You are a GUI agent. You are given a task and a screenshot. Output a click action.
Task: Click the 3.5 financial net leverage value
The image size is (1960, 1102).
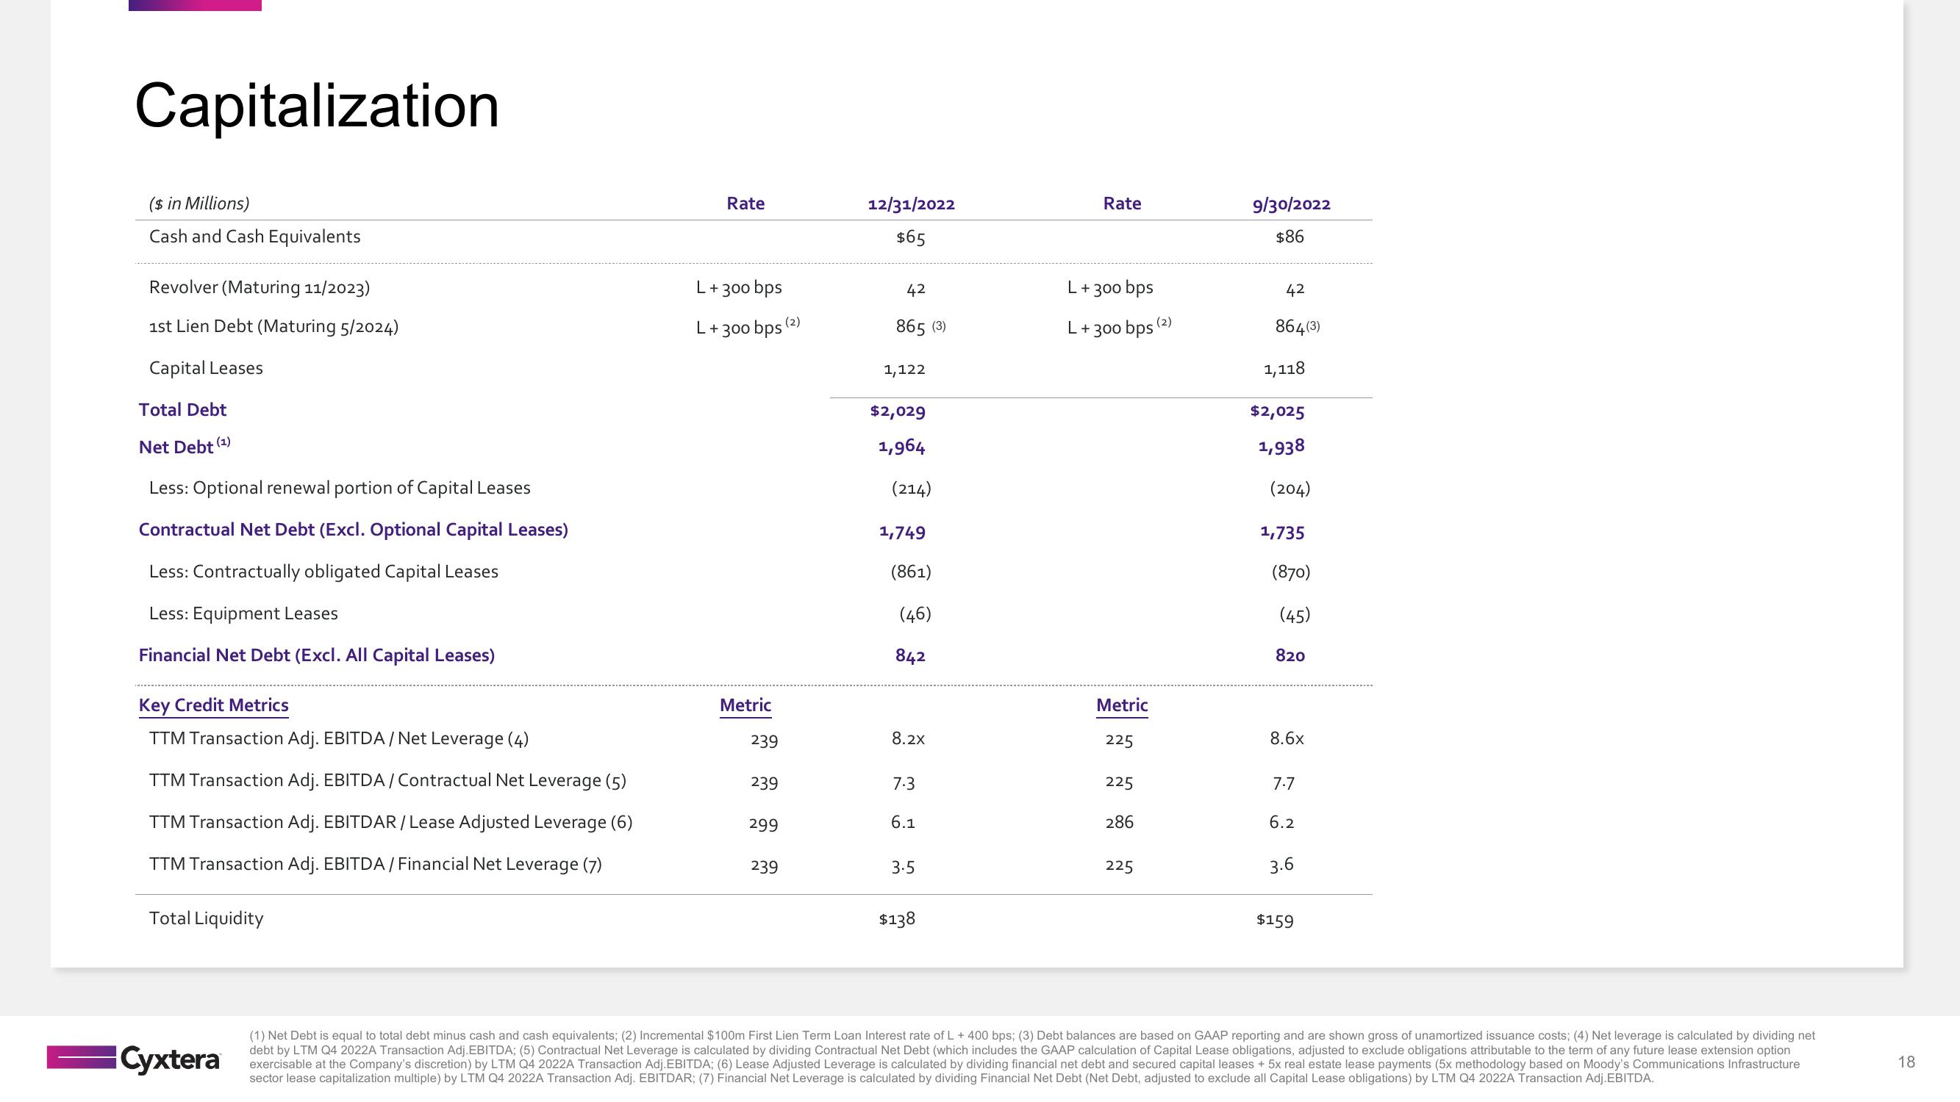tap(903, 865)
